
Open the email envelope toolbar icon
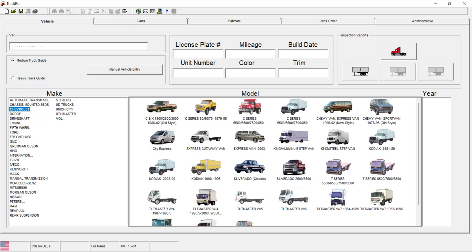click(x=145, y=11)
